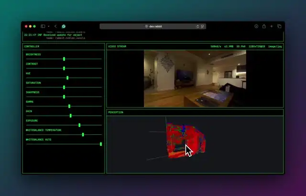Screen dimensions: 306x196
Task: Click the Gain slider handle
Action: pos(71,116)
